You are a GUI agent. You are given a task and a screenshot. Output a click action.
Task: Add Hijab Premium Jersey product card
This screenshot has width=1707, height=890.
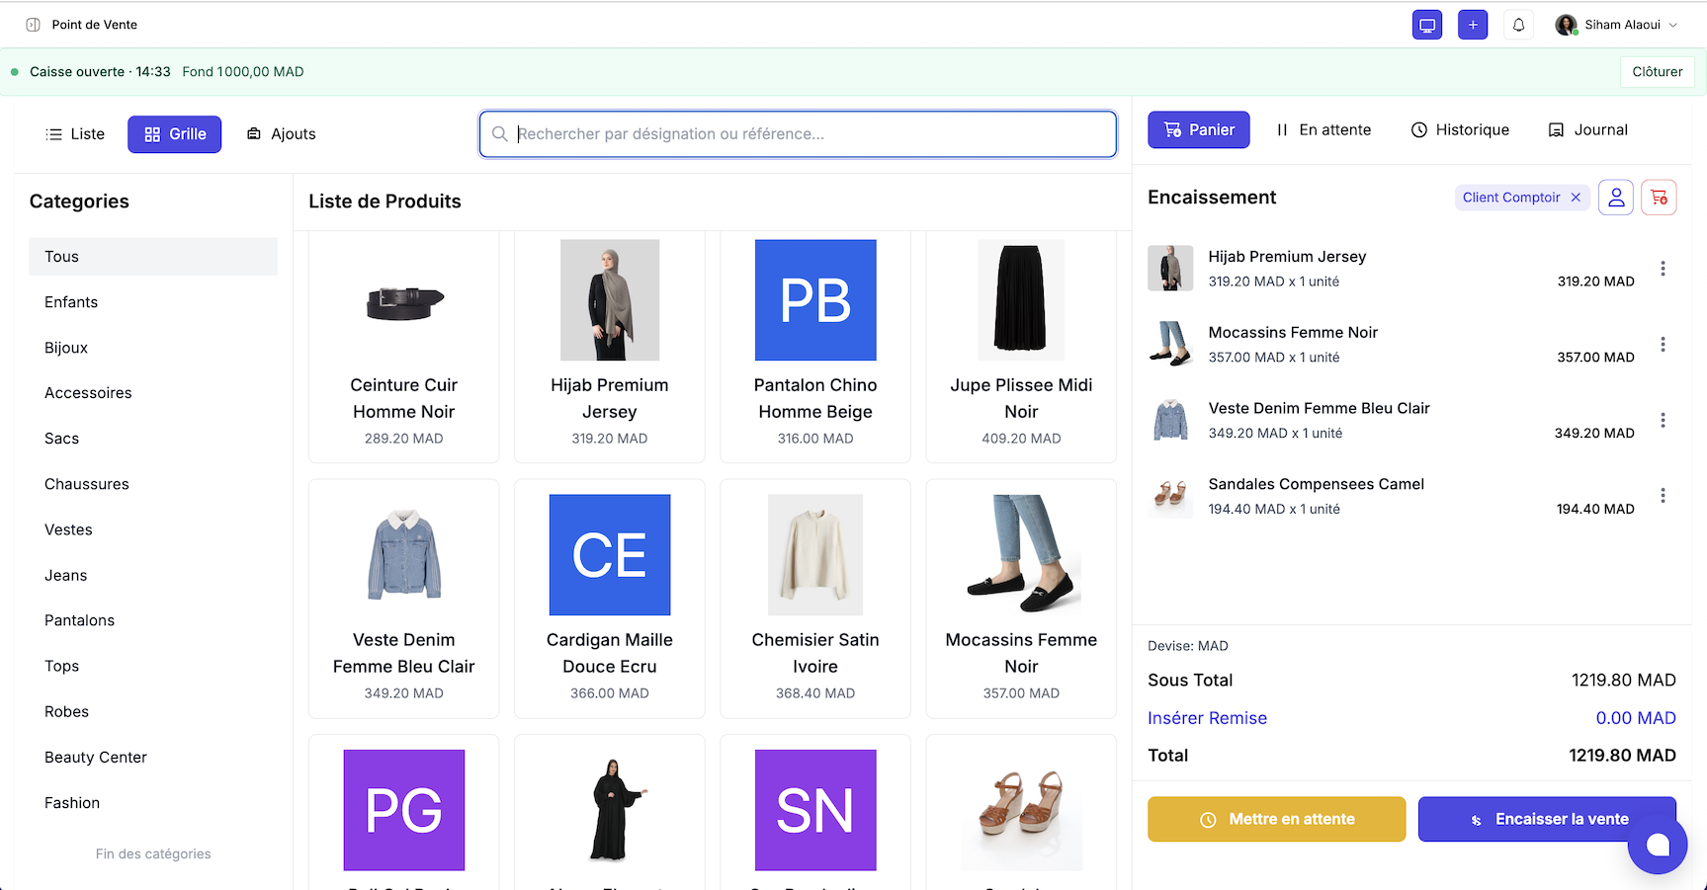point(610,346)
